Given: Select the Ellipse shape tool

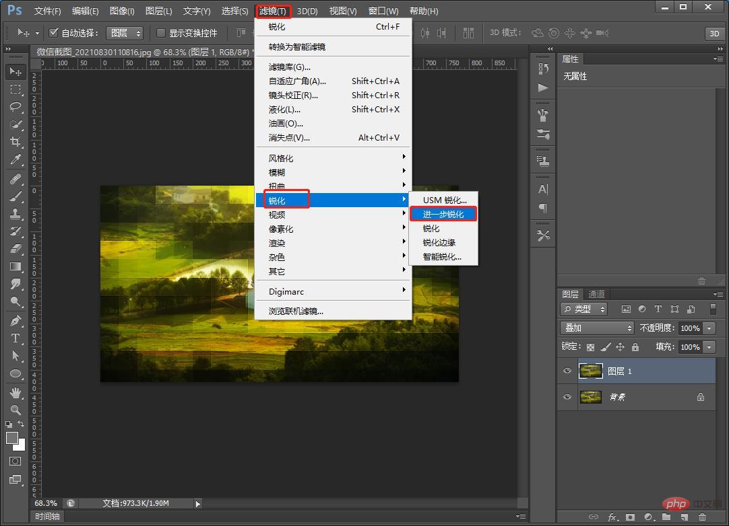Looking at the screenshot, I should click(15, 374).
